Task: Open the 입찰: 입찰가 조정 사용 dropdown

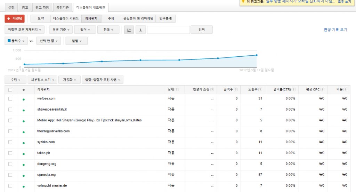Action: pyautogui.click(x=103, y=80)
